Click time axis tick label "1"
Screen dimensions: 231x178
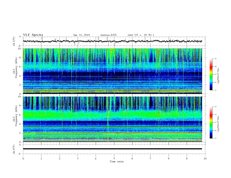pos(41,159)
